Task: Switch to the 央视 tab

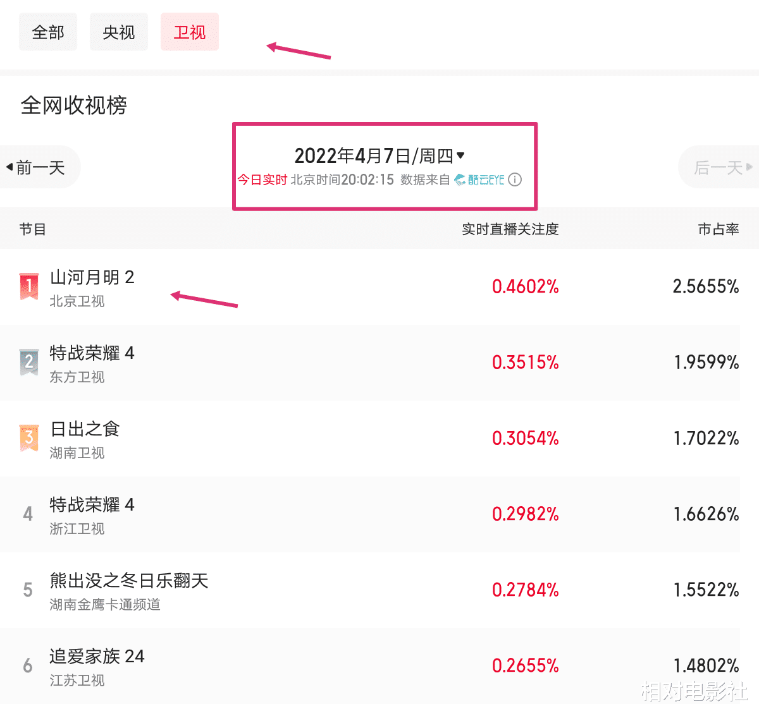Action: click(119, 32)
